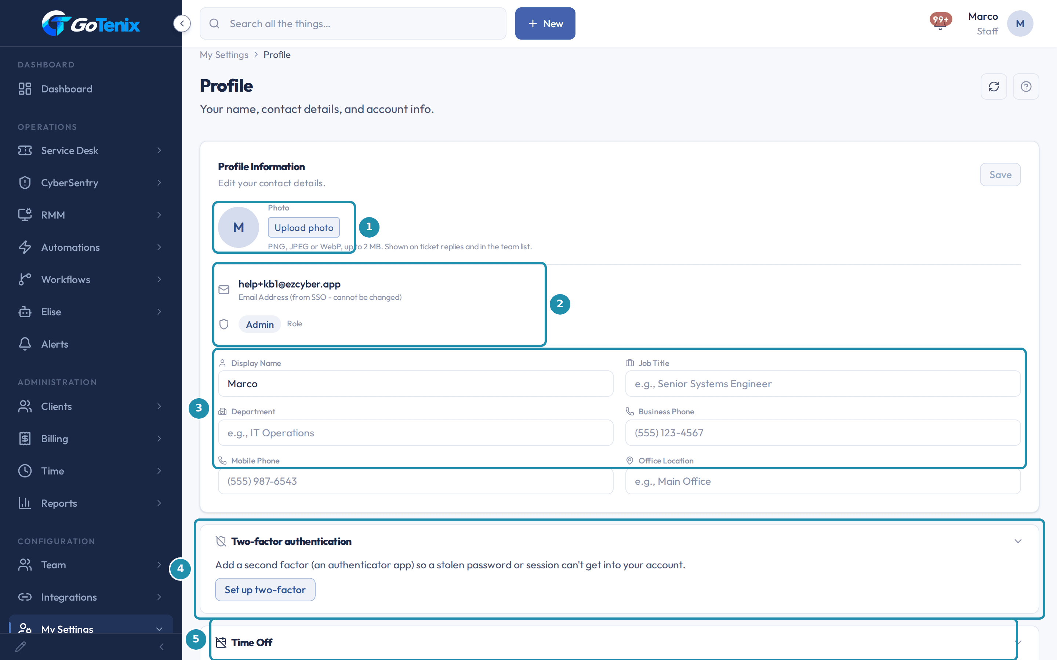Collapse the My Settings submenu chevron

(x=159, y=630)
